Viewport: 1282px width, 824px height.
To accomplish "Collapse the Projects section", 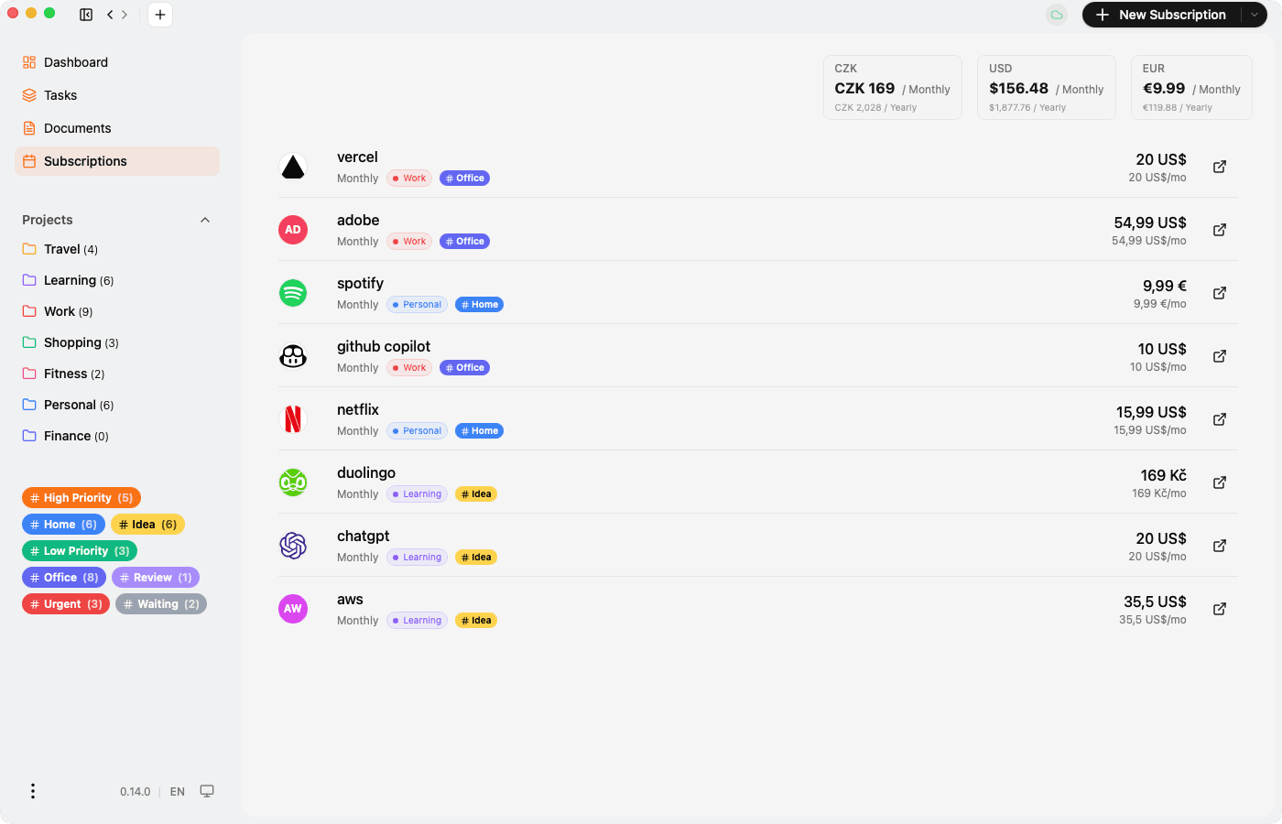I will click(205, 220).
